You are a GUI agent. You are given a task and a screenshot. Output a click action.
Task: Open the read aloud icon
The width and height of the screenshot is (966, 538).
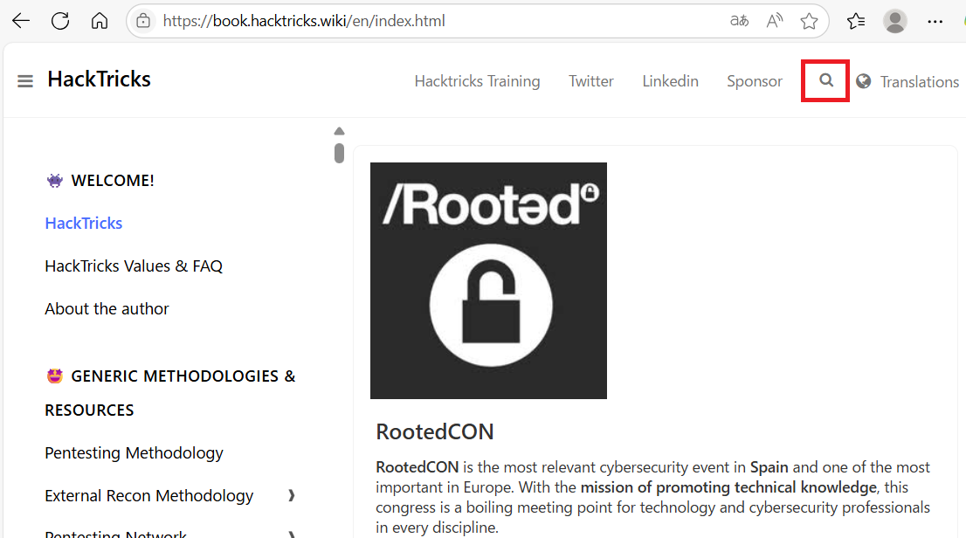point(775,21)
